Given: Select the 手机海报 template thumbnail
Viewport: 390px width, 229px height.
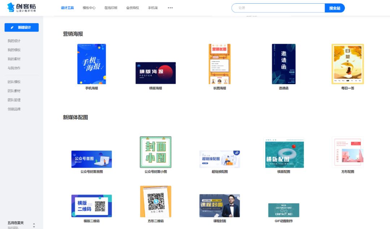Looking at the screenshot, I should coord(91,64).
